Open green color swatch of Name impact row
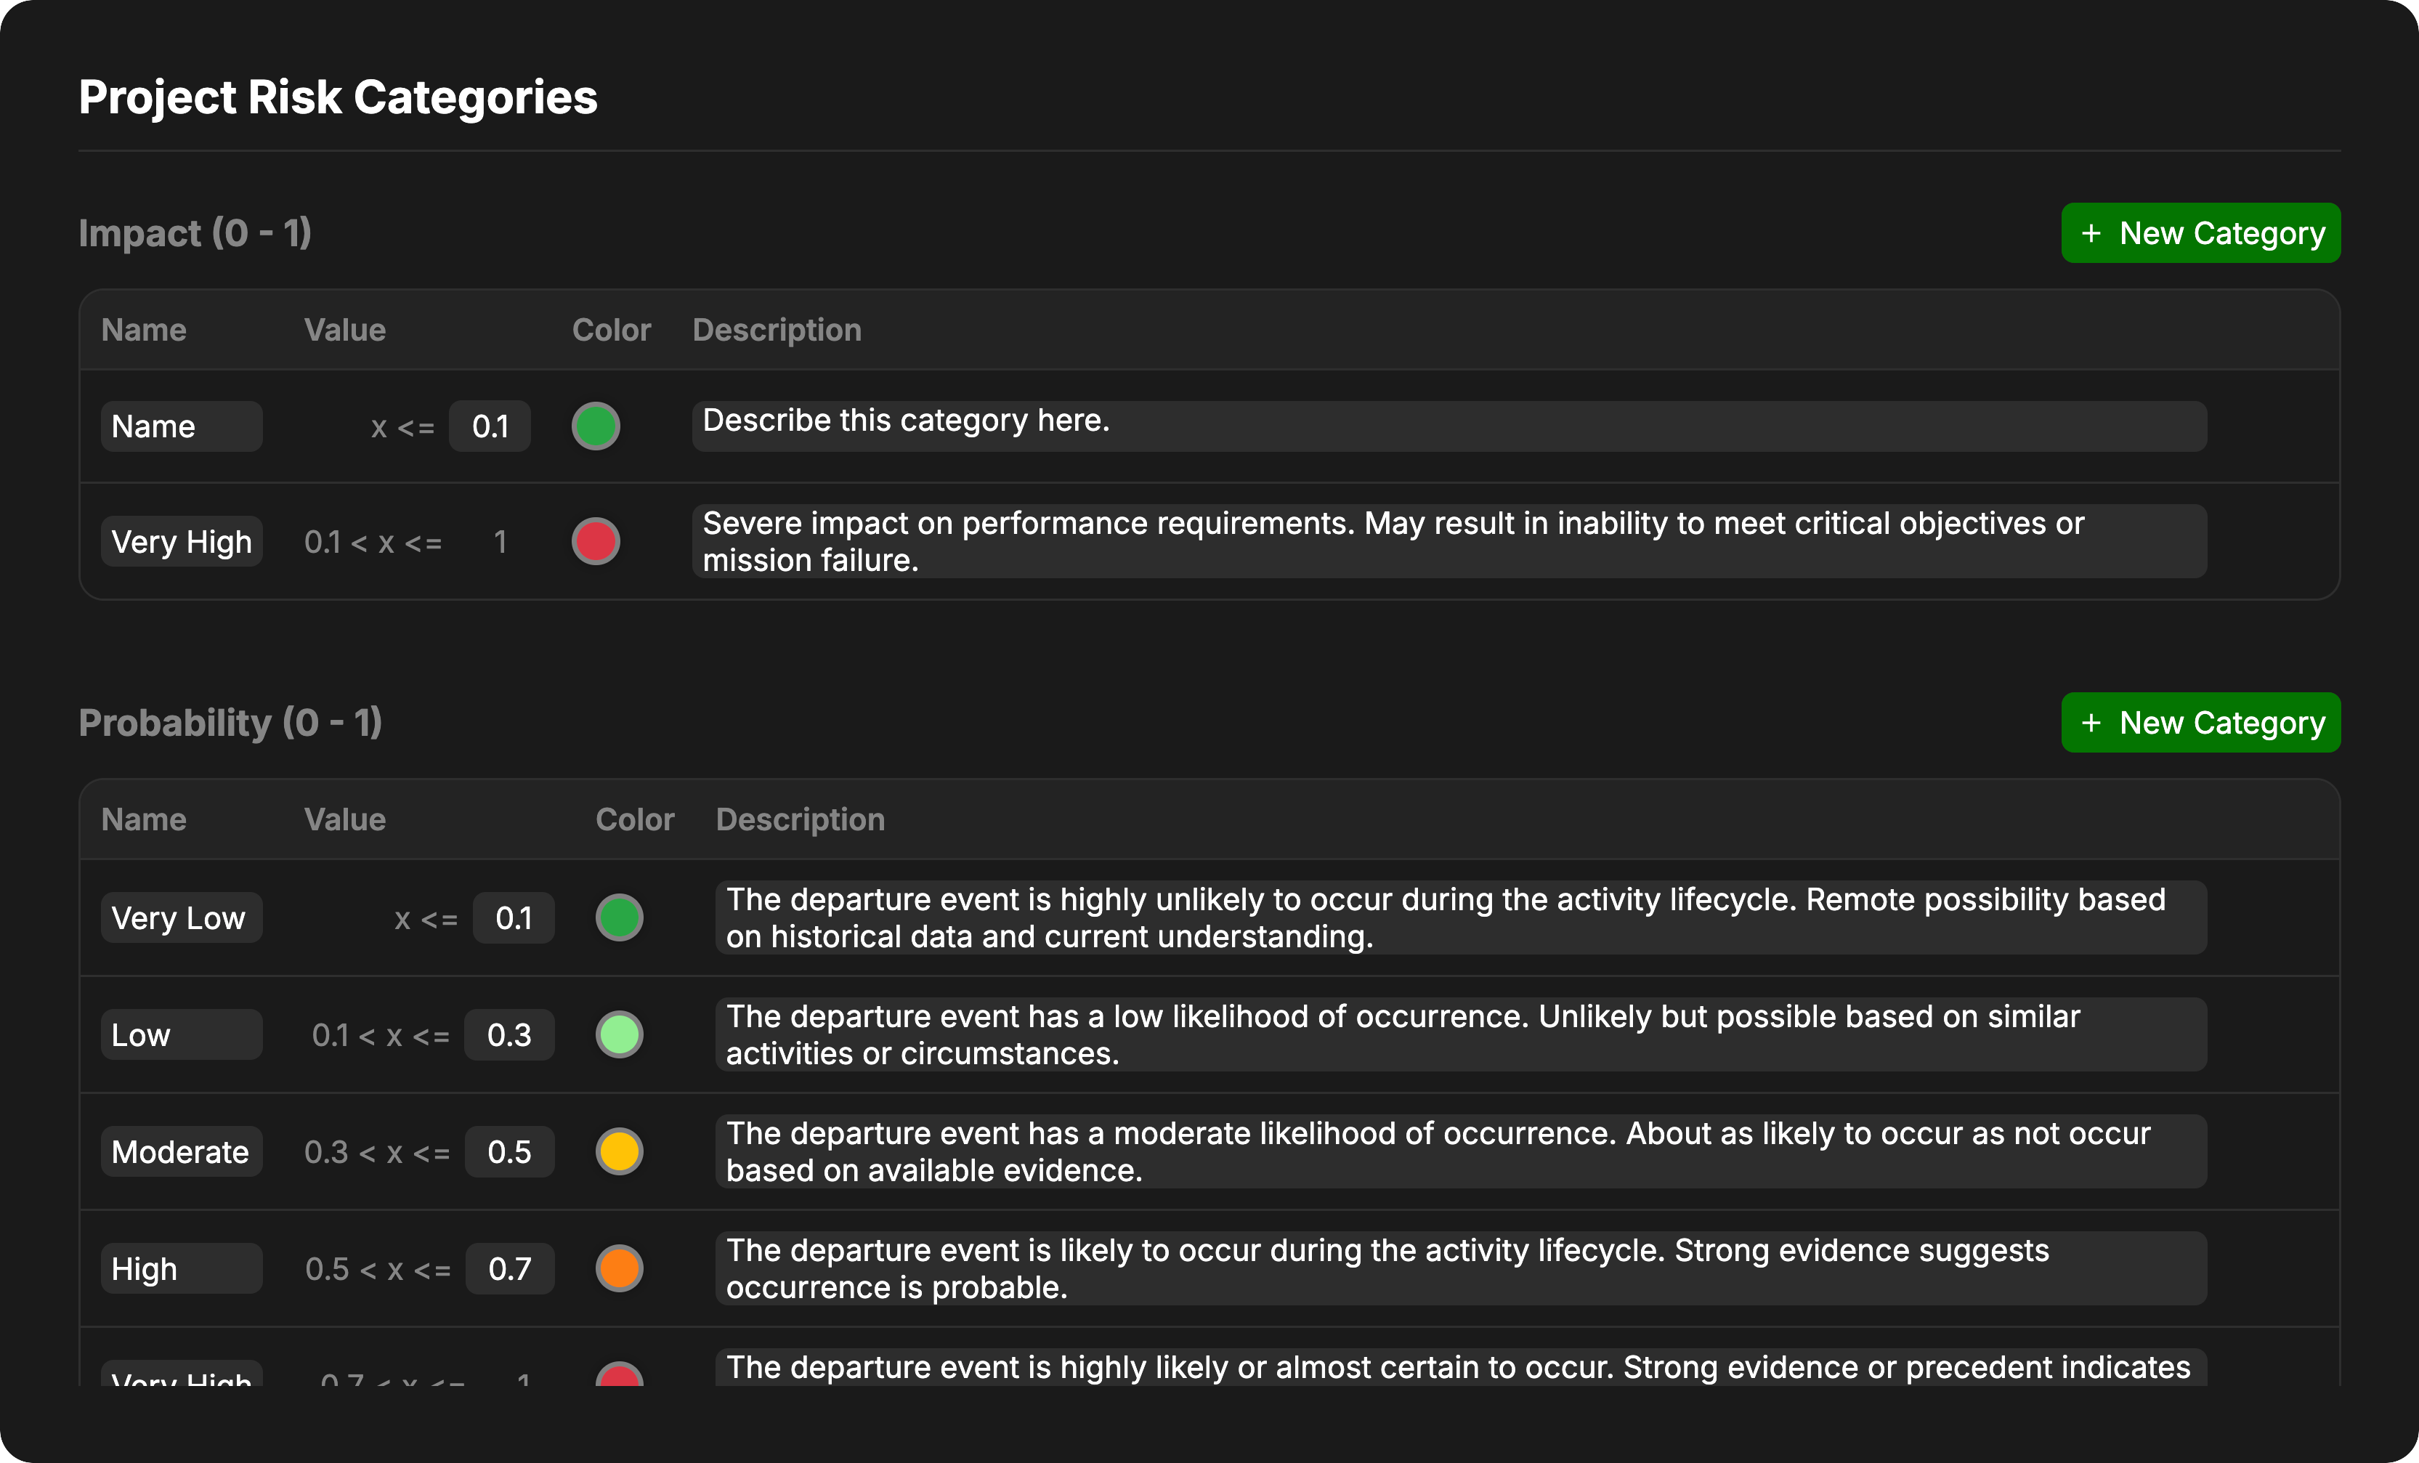 tap(596, 426)
